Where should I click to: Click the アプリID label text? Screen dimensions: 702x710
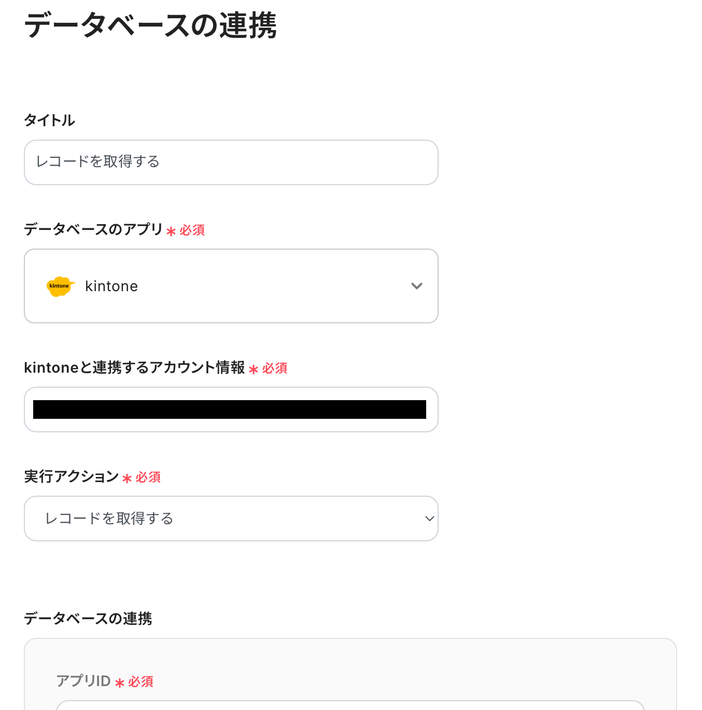pyautogui.click(x=83, y=681)
